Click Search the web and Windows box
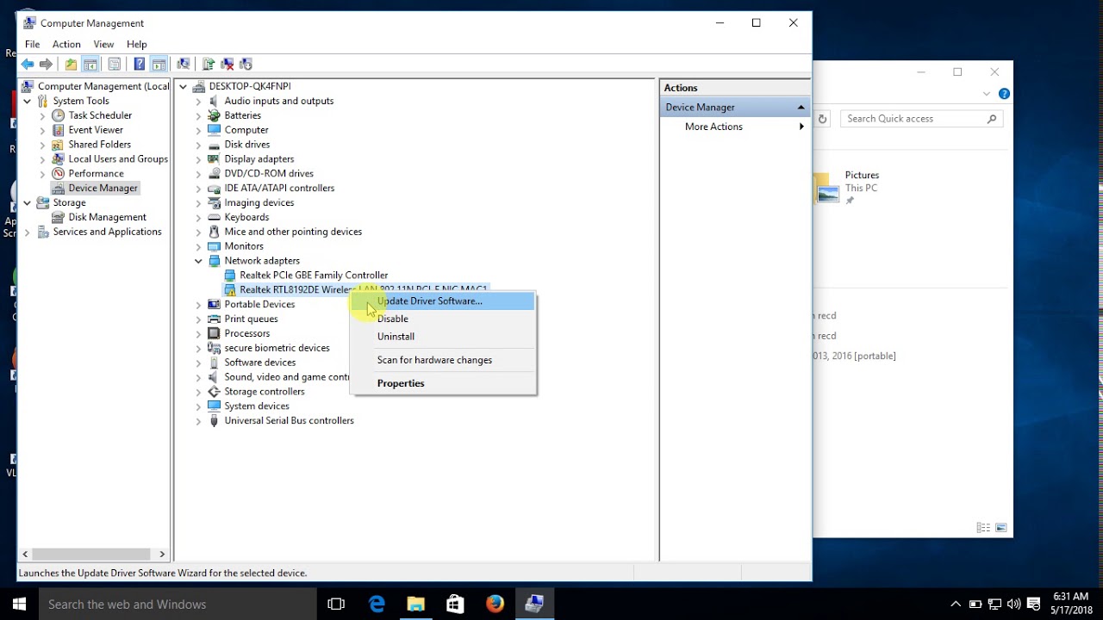This screenshot has width=1103, height=620. pos(178,604)
